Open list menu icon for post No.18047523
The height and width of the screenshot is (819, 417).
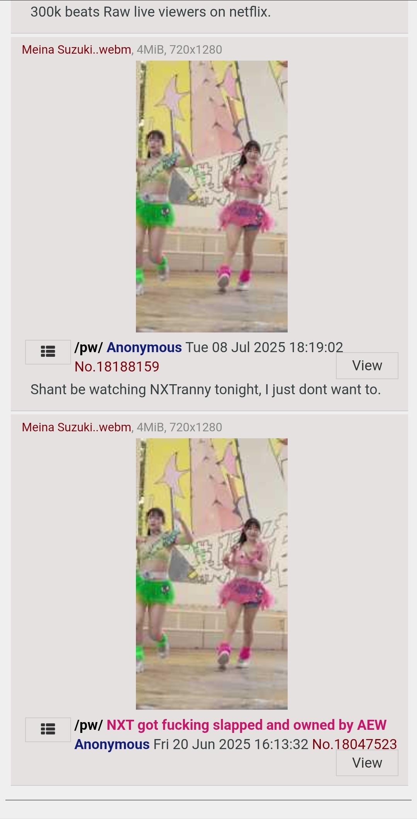pos(48,729)
